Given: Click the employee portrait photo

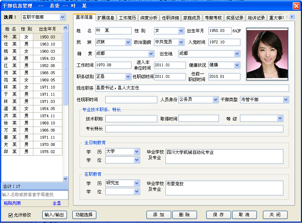Looking at the screenshot, I should (x=268, y=53).
